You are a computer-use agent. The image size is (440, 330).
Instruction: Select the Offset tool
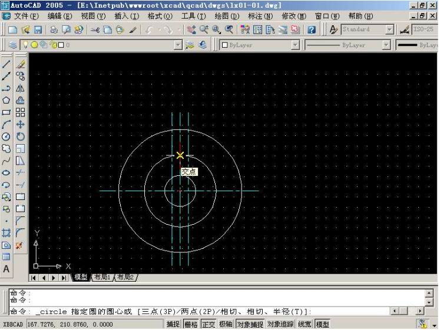(20, 100)
